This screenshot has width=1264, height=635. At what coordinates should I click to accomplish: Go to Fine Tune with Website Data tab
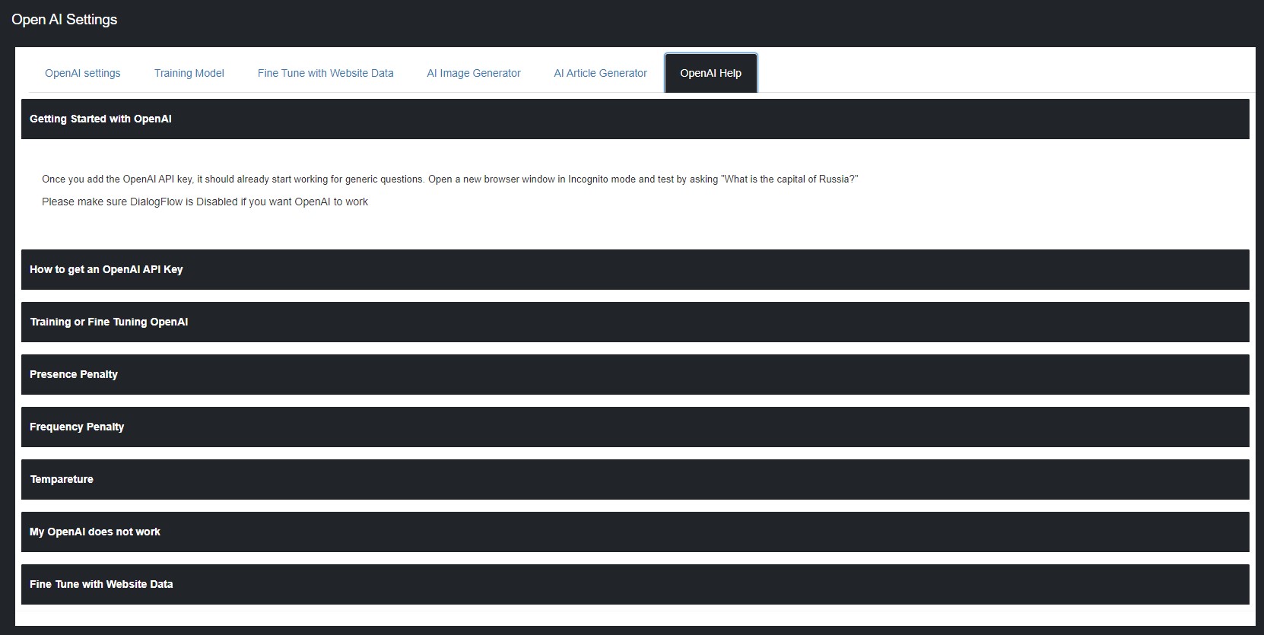click(x=326, y=73)
